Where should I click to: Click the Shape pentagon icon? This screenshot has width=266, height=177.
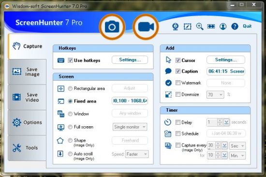click(x=60, y=141)
